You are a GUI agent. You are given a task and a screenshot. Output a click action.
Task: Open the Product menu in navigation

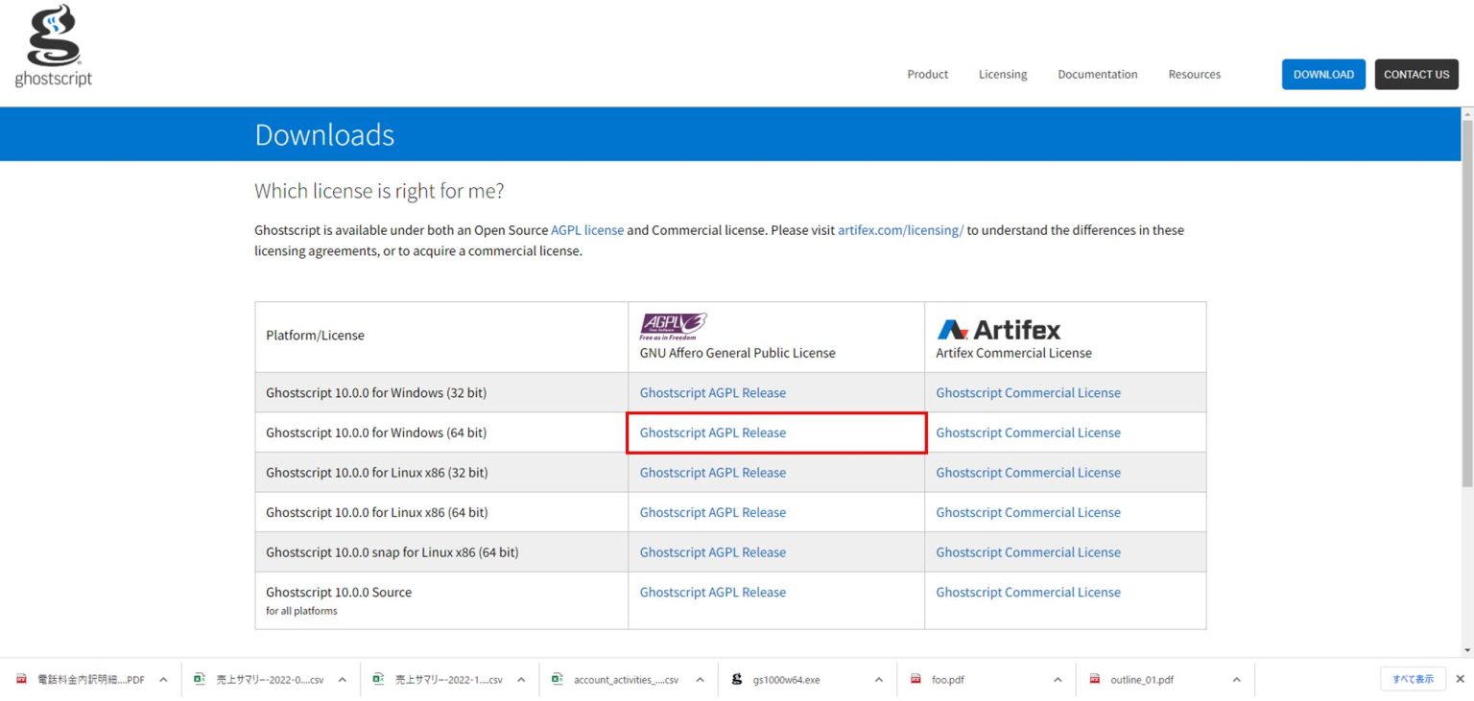[927, 75]
